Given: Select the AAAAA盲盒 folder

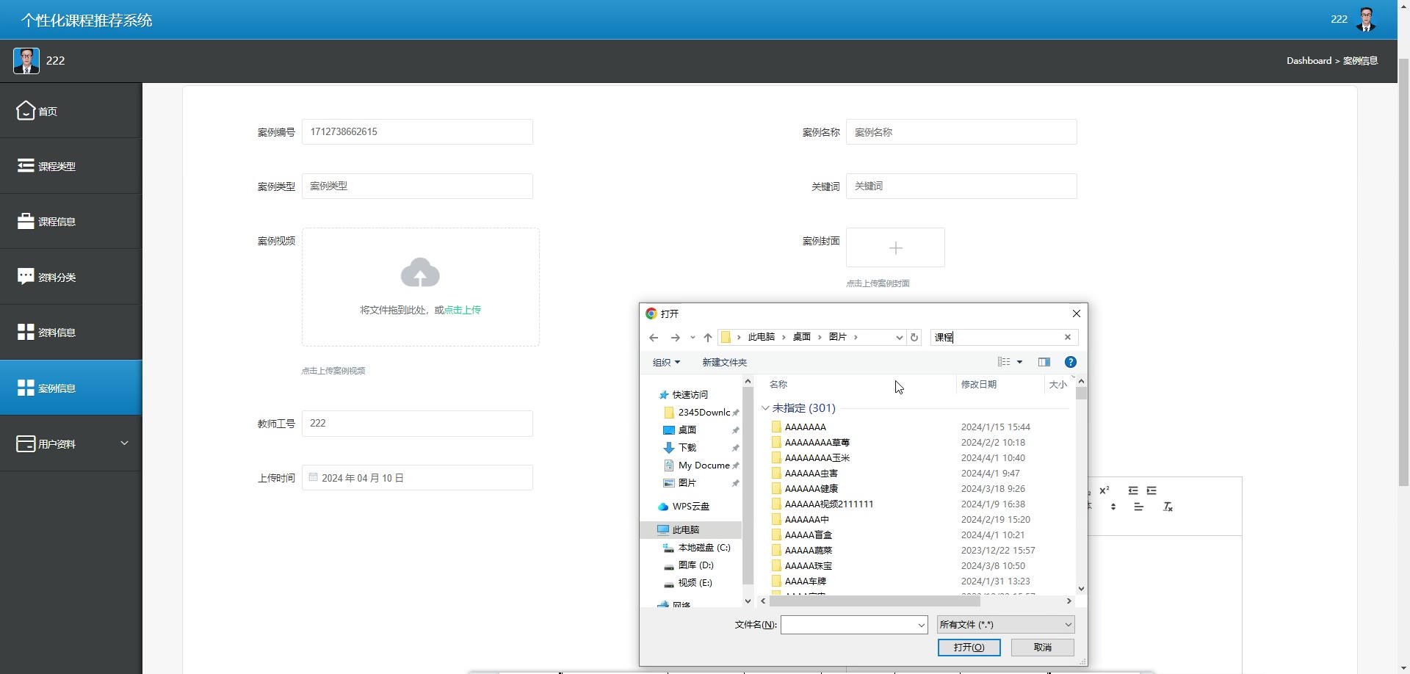Looking at the screenshot, I should [808, 535].
